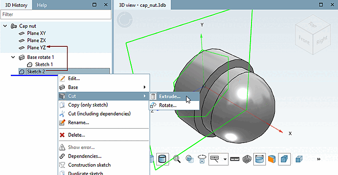Collapse the Cap nut tree node
The image size is (338, 175).
5,26
